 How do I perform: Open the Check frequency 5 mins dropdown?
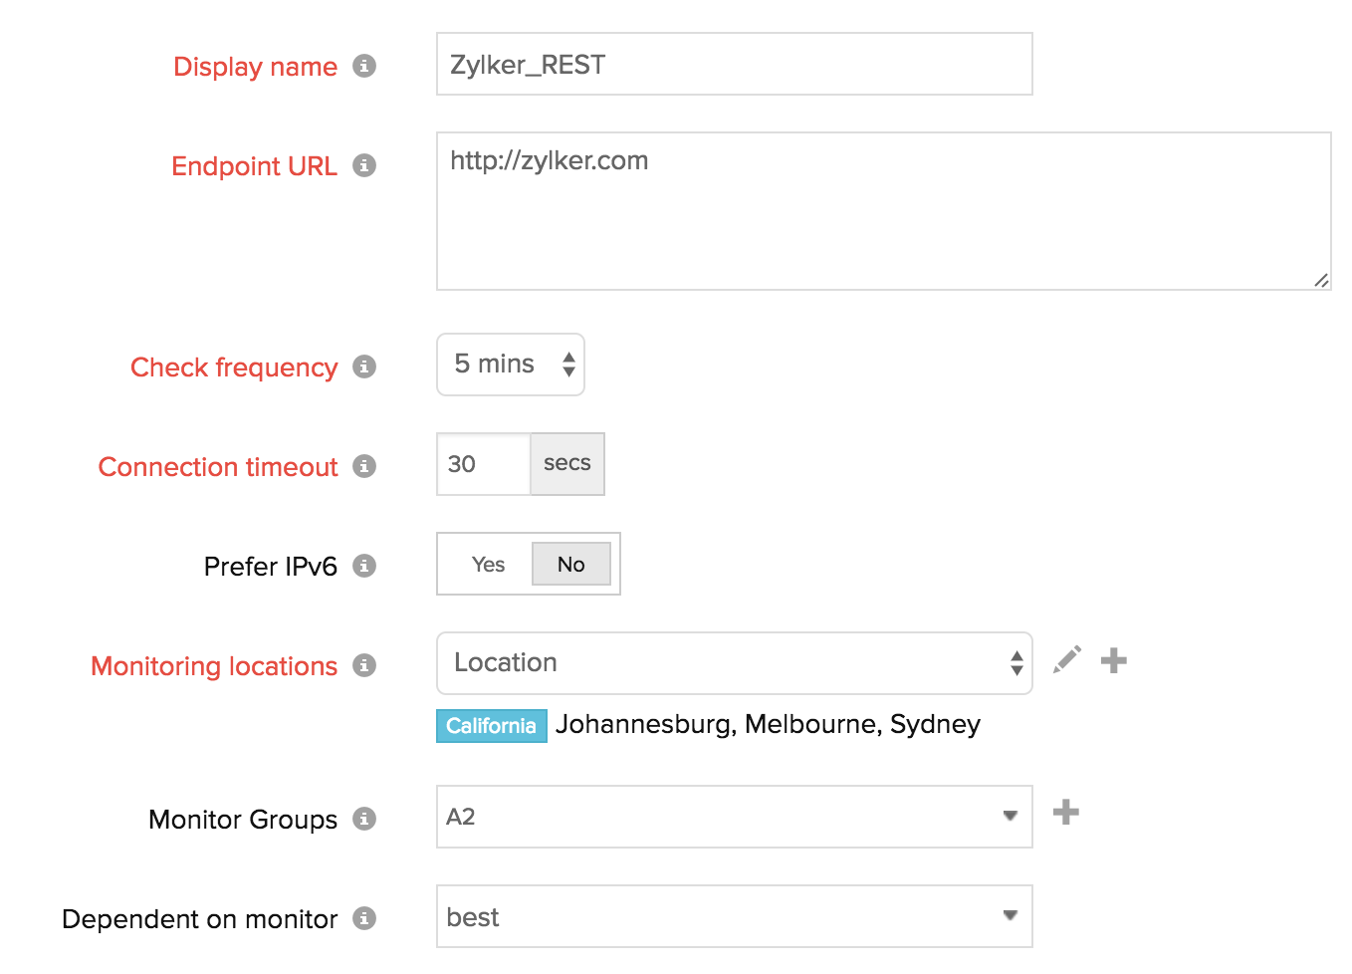pos(511,365)
